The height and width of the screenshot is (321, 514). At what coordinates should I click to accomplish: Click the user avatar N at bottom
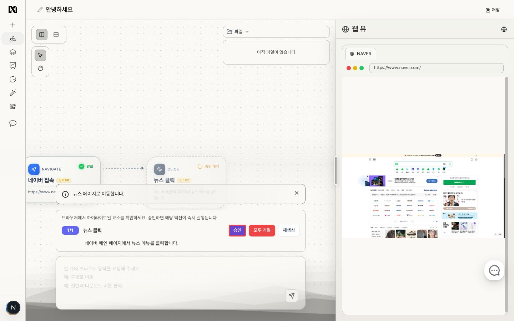13,308
